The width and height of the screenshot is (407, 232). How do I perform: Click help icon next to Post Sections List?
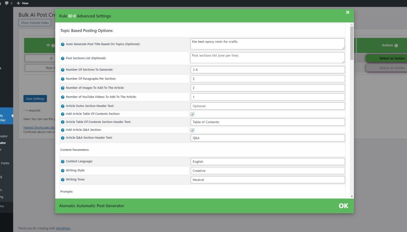click(63, 58)
